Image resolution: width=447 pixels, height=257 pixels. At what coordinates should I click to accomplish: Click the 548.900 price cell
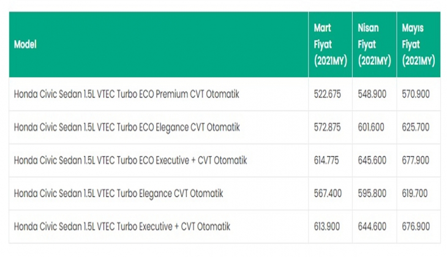pos(372,94)
